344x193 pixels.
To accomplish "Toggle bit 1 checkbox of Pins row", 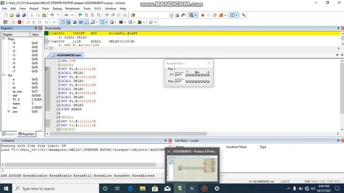I will [205, 81].
